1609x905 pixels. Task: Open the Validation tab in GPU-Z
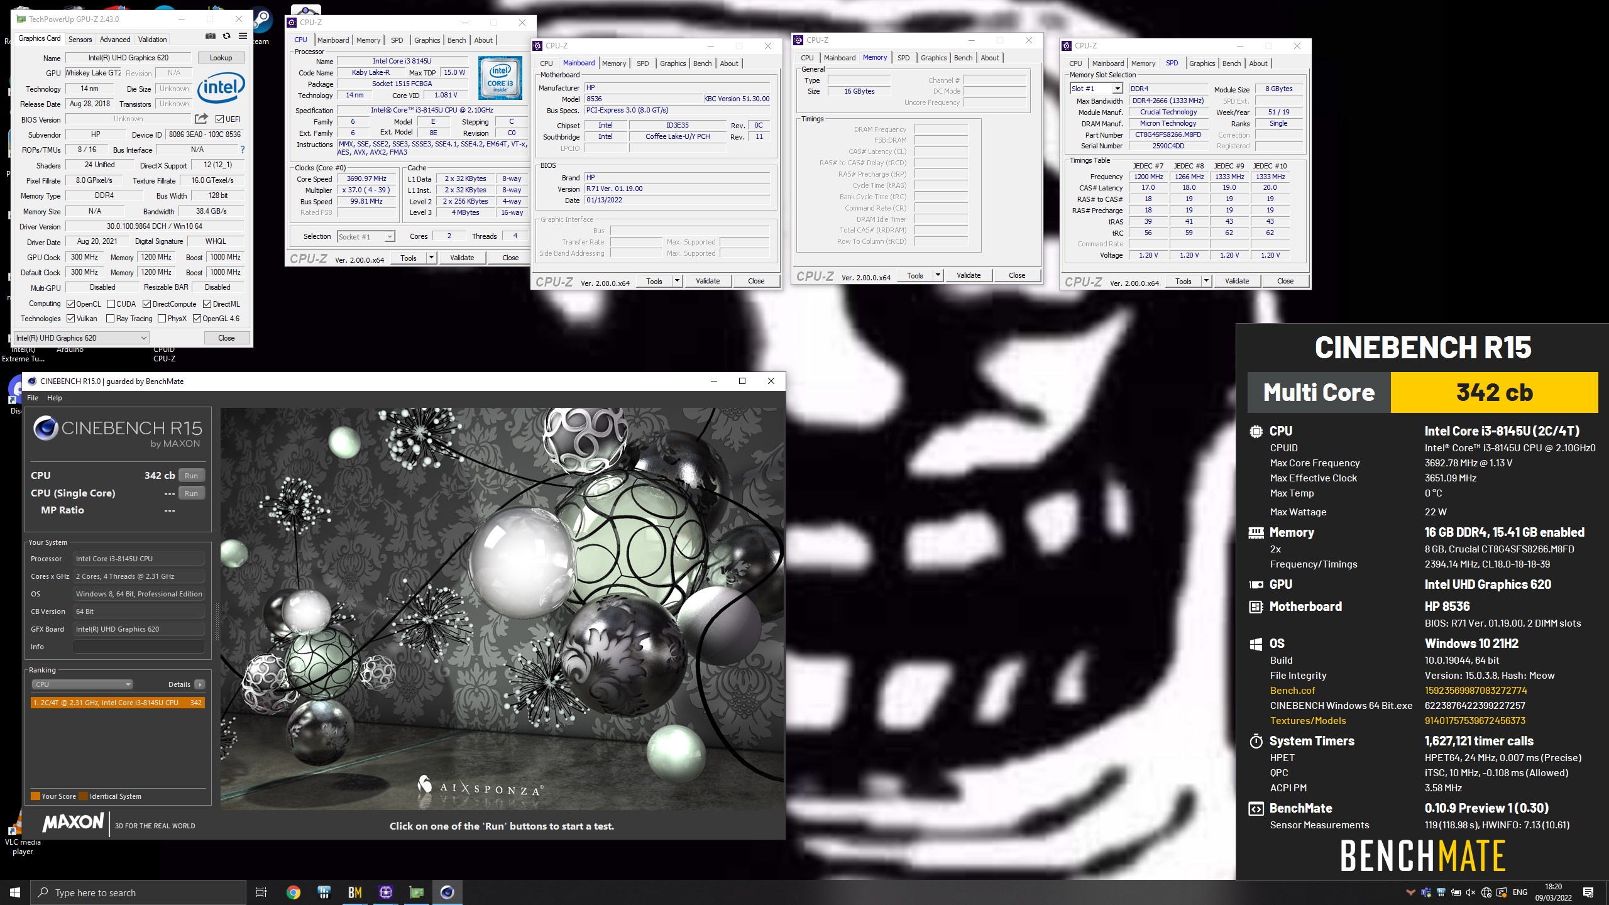tap(152, 39)
